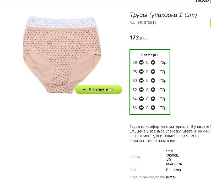Increase quantity for size 58
Screen dimensions: 211x179
click(153, 72)
